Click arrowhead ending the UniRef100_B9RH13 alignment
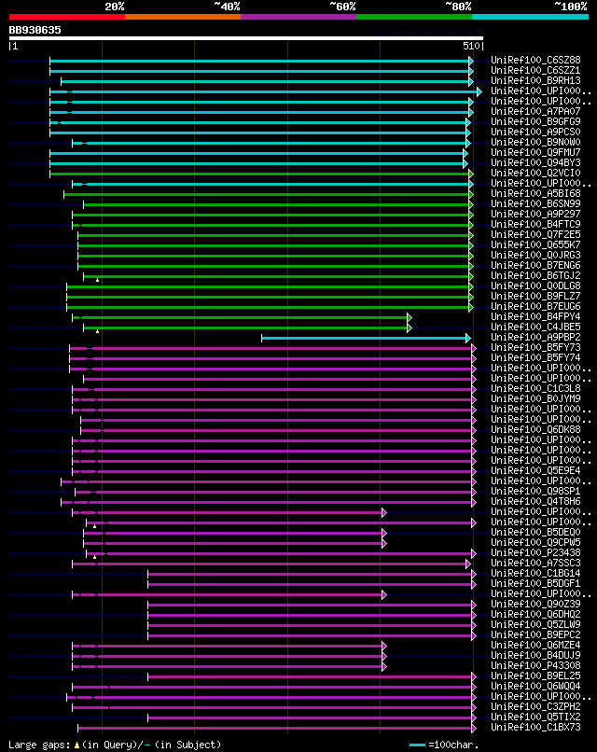Image resolution: width=597 pixels, height=752 pixels. pyautogui.click(x=471, y=81)
